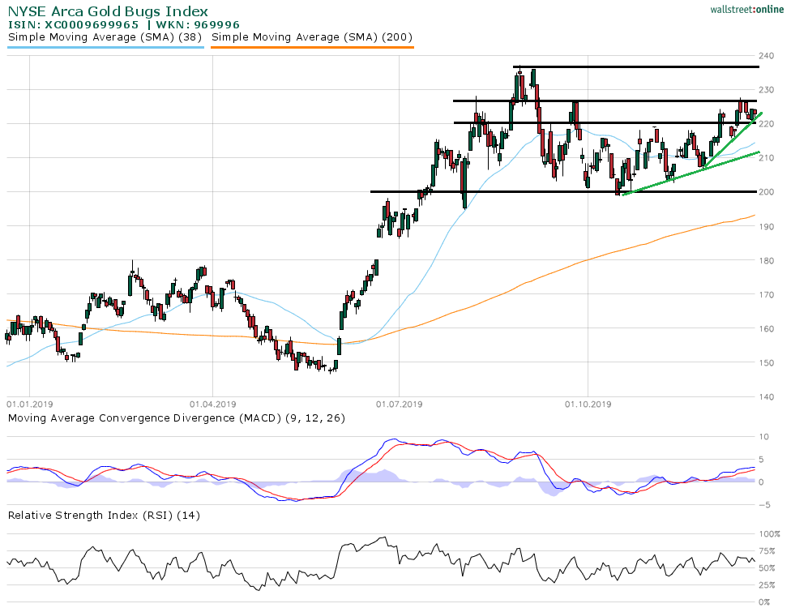Screen dimensions: 791x608
Task: Click the 01.04.2019 date axis label
Action: coord(213,405)
